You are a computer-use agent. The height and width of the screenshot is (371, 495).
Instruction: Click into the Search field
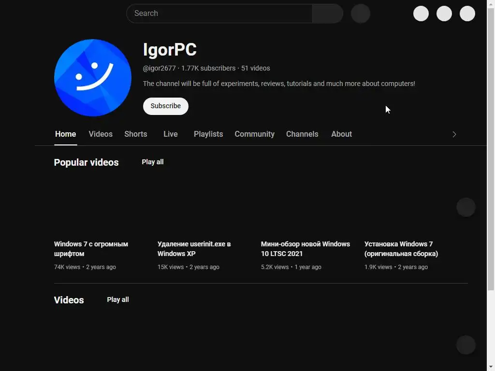[219, 13]
